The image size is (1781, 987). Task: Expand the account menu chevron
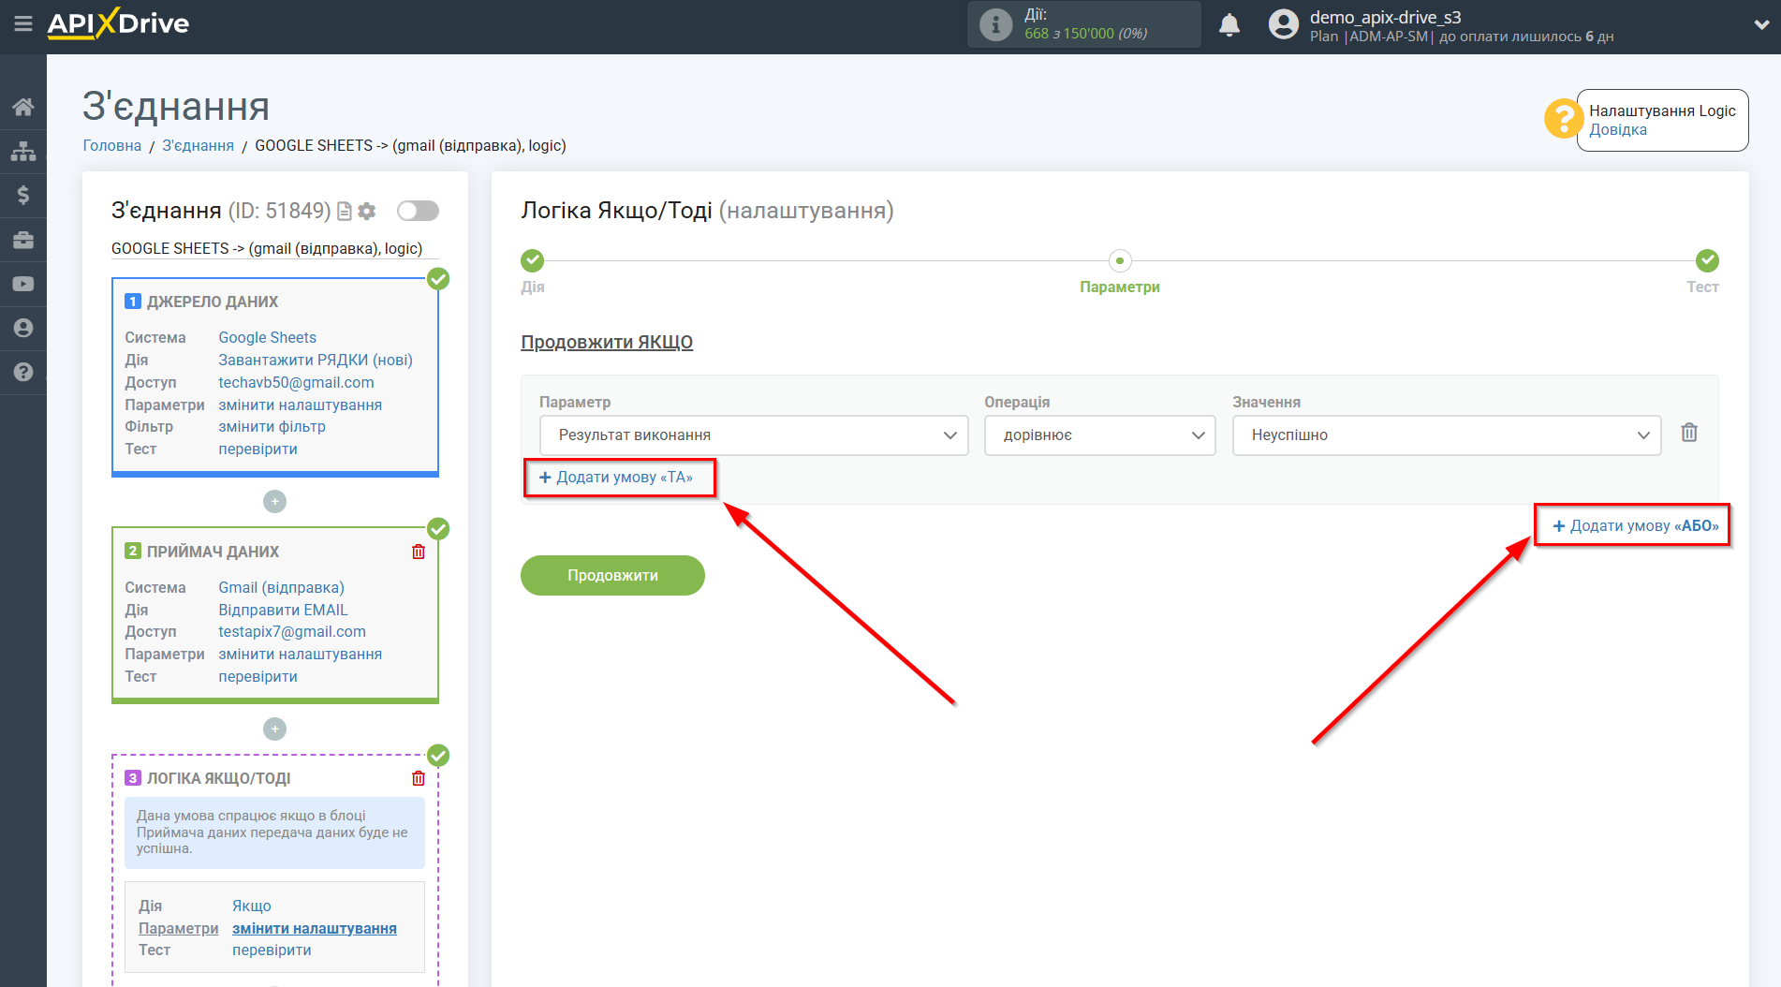pos(1761,25)
